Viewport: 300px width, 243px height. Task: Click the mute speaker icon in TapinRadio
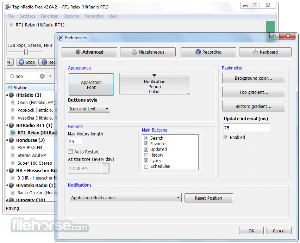10,62
